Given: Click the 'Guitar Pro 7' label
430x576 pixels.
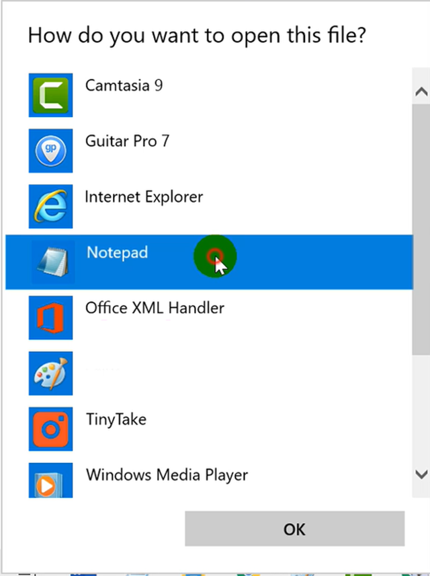Looking at the screenshot, I should (127, 141).
